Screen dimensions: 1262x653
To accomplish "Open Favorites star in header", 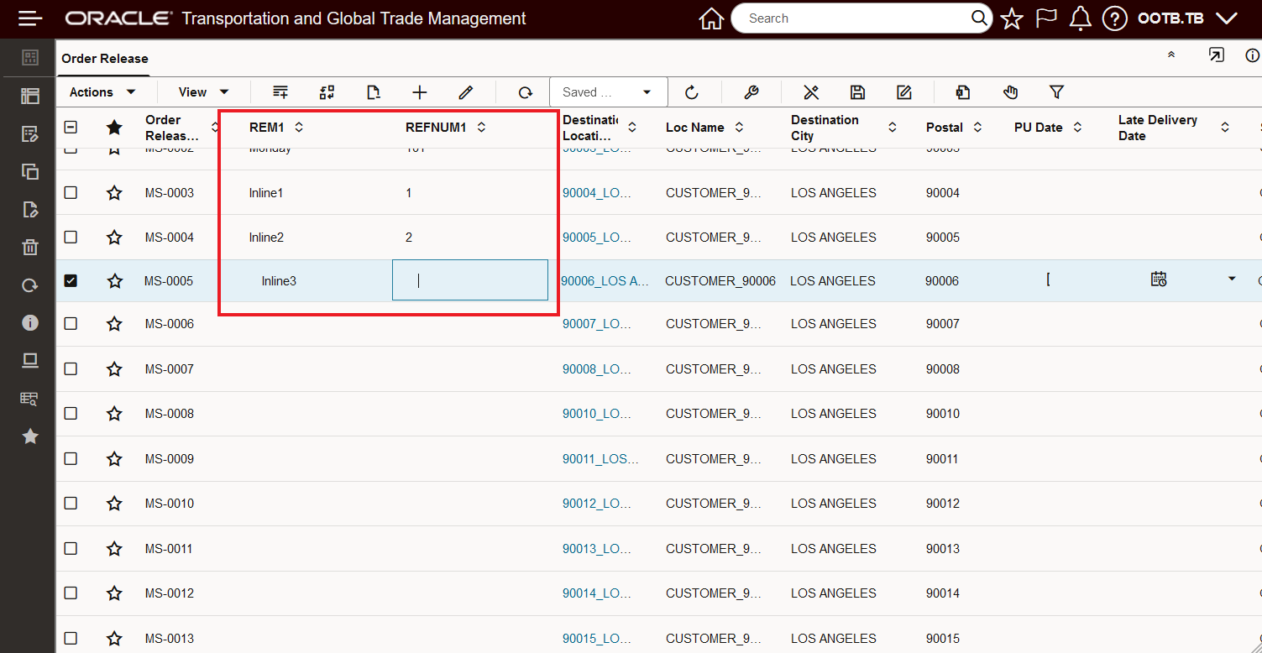I will (1012, 18).
